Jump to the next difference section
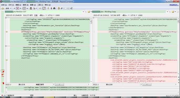Image resolution: width=180 pixels, height=98 pixels. click(x=48, y=8)
